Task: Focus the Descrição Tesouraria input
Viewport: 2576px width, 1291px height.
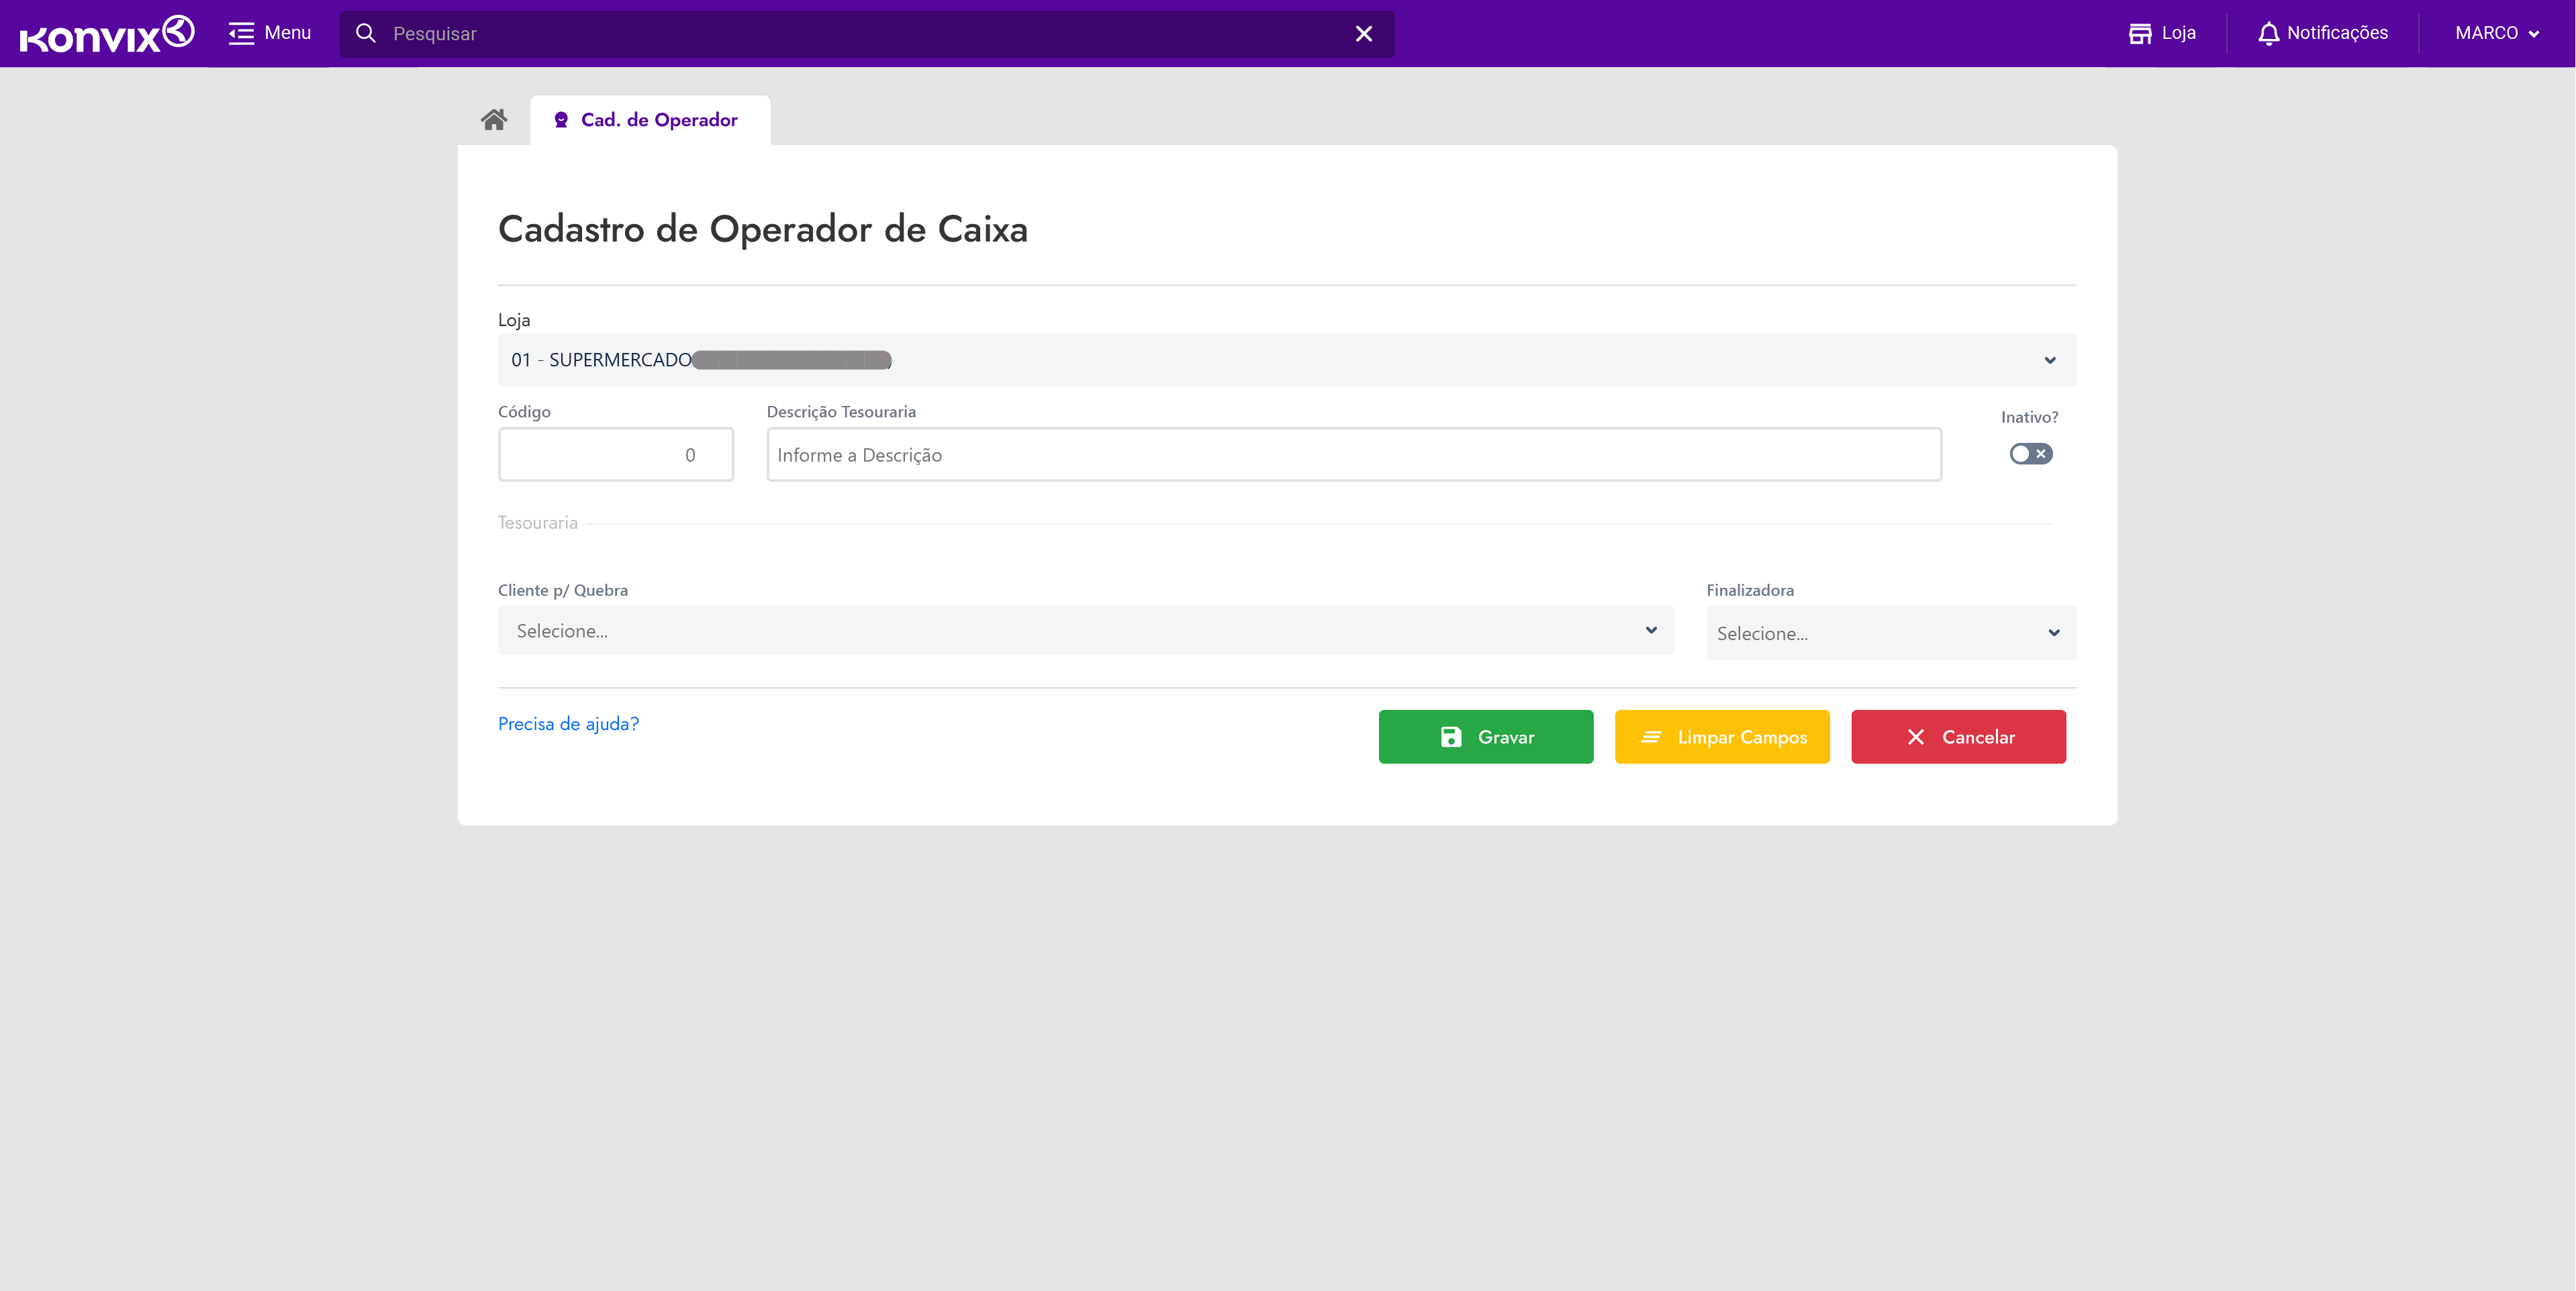Action: click(1353, 455)
